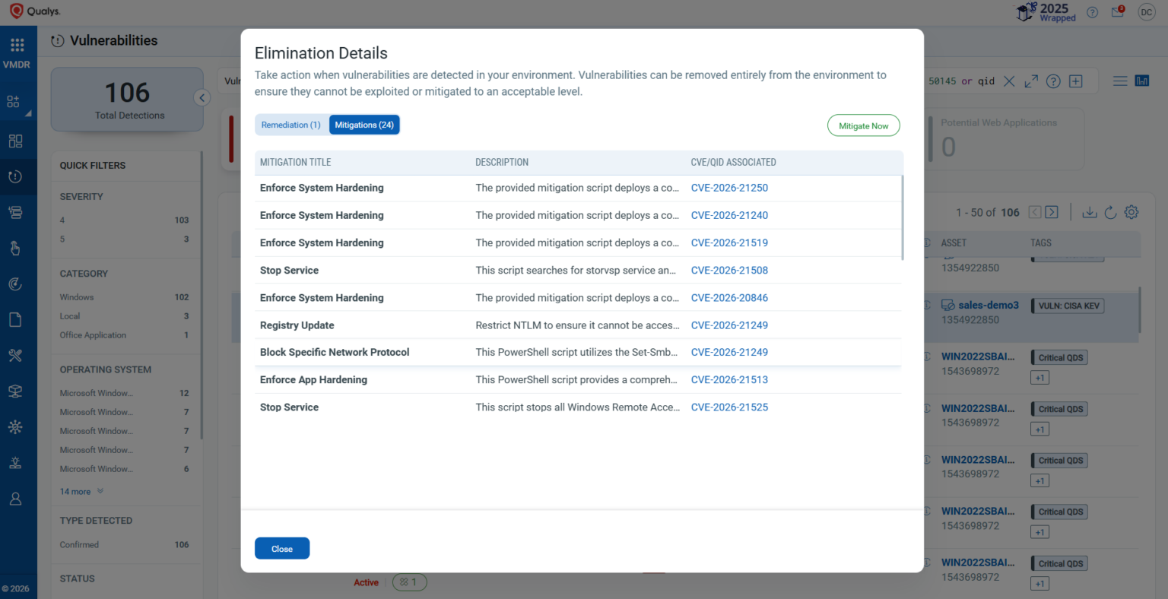Open the 2025 Wrapped banner
Viewport: 1168px width, 599px height.
[1046, 12]
